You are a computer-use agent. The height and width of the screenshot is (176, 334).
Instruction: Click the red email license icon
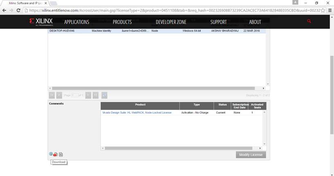[55, 154]
